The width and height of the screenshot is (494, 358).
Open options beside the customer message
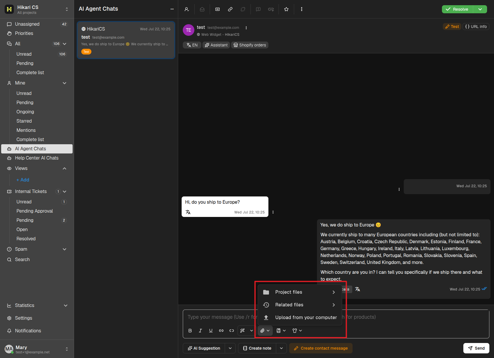click(x=273, y=212)
